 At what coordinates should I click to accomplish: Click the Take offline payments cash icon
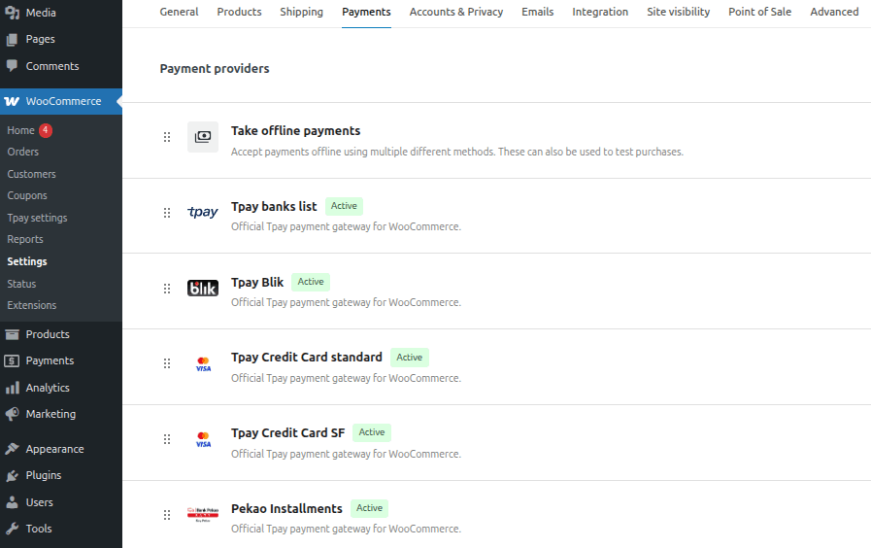coord(203,137)
